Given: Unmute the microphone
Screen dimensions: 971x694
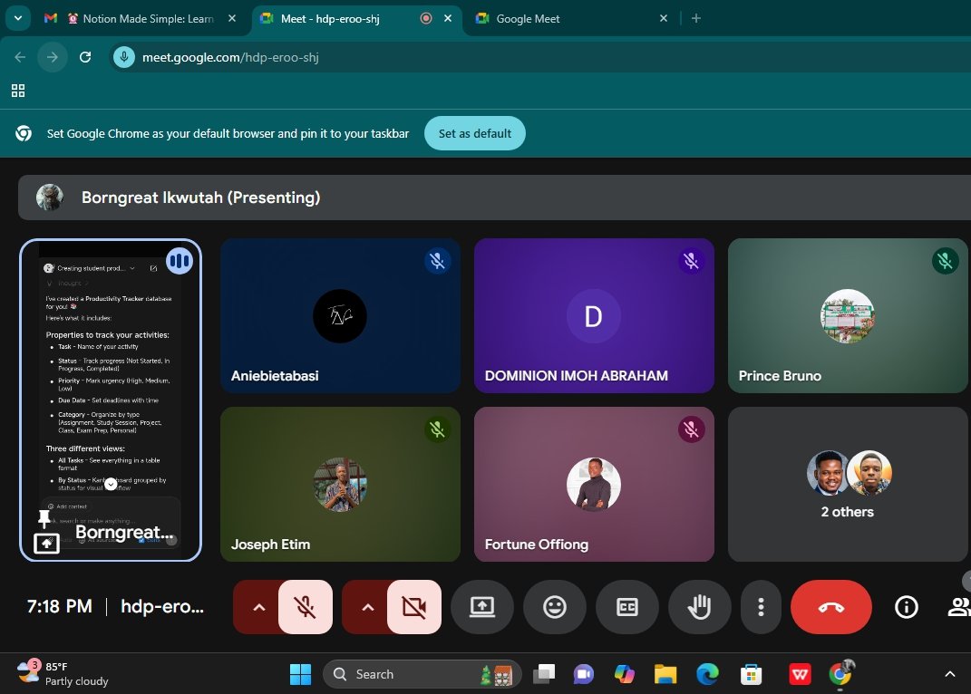Looking at the screenshot, I should 306,607.
